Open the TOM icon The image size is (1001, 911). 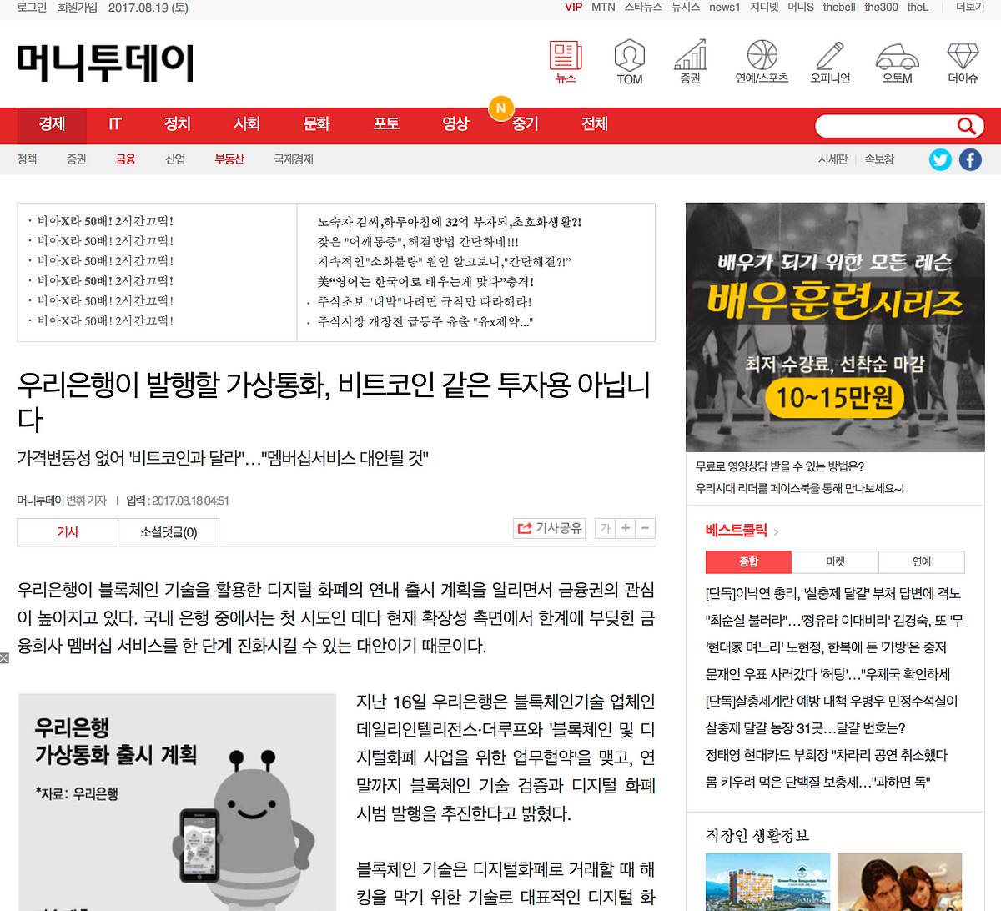629,62
